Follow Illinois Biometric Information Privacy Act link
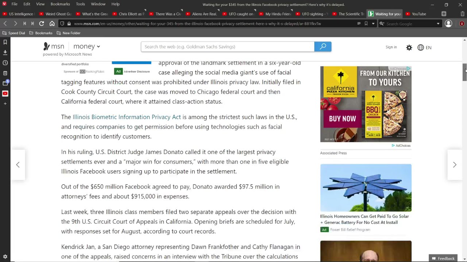 click(x=127, y=117)
